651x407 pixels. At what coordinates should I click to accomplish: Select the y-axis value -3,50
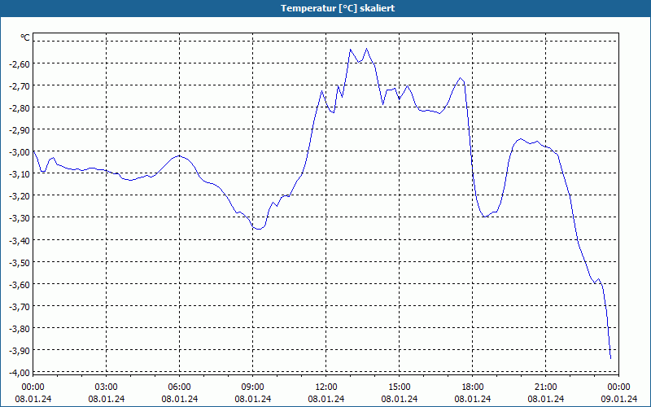click(x=19, y=262)
